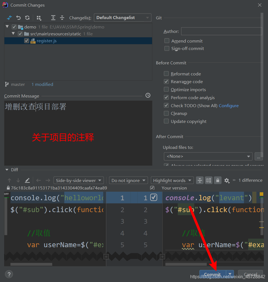The width and height of the screenshot is (268, 282).
Task: Uncheck the demo root checkbox
Action: (14, 27)
